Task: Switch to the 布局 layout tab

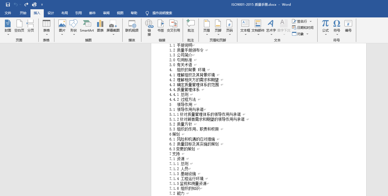Action: [65, 13]
